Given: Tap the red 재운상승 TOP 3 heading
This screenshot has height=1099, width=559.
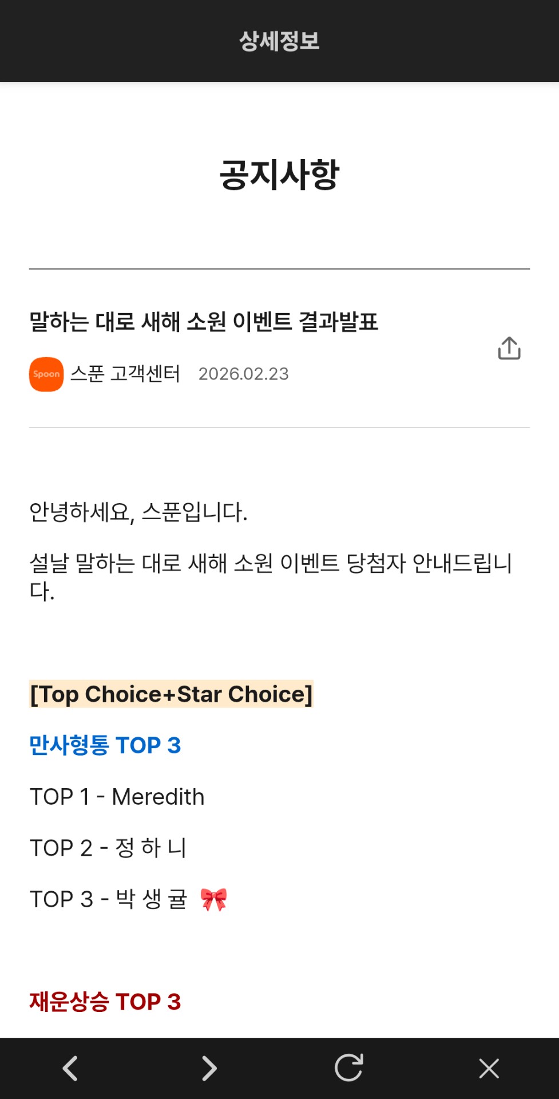Looking at the screenshot, I should coord(105,1002).
